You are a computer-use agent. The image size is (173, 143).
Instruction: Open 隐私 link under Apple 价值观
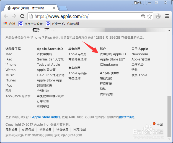pyautogui.click(x=103, y=89)
